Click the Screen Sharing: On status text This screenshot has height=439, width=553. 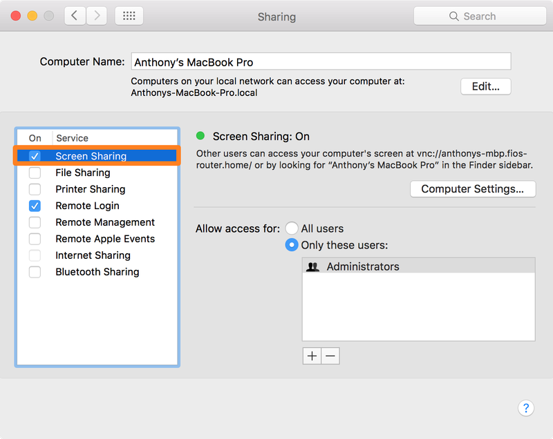(x=261, y=136)
